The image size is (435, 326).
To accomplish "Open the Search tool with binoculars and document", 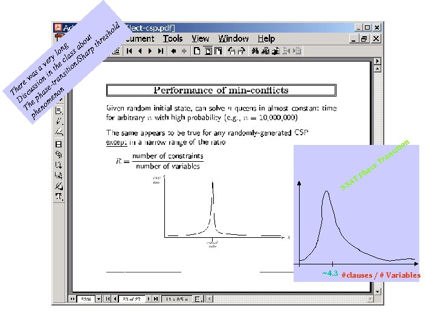I will (265, 51).
